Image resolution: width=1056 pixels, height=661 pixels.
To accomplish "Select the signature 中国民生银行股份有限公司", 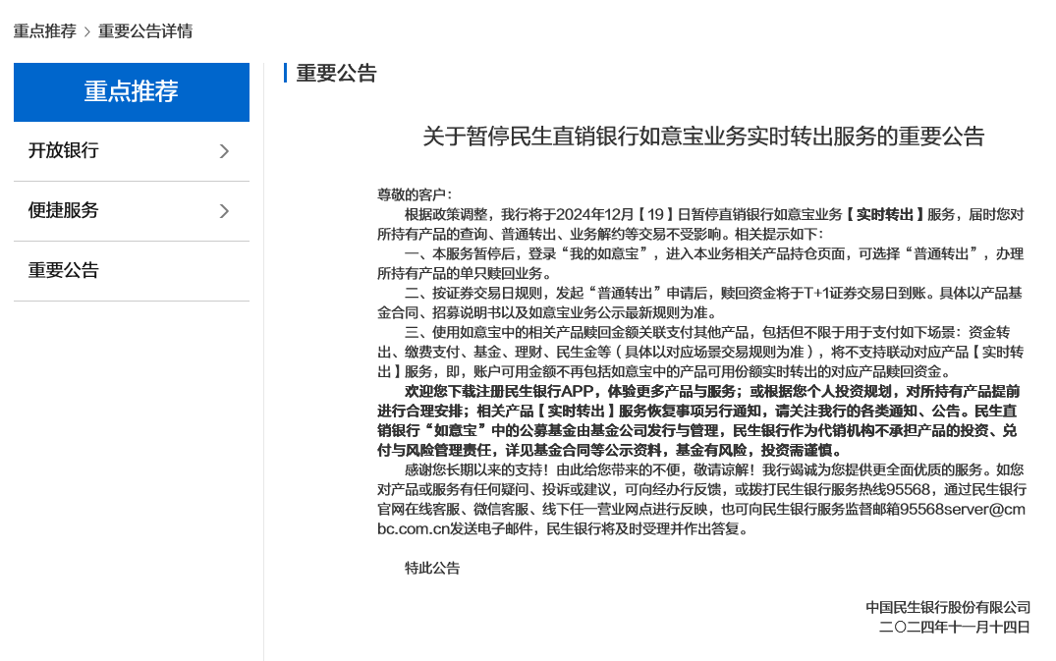I will point(946,608).
